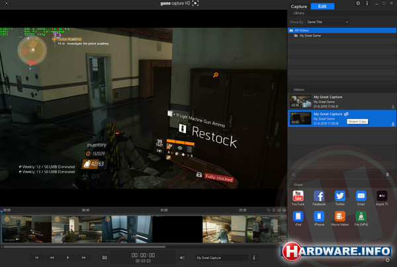This screenshot has height=267, width=397.
Task: Click the fullscreen icon at top-left corner
Action: (7, 3)
